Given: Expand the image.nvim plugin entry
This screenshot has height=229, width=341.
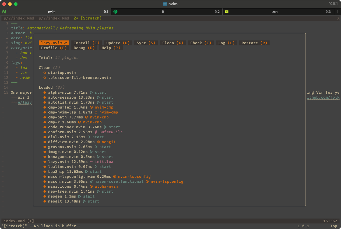Looking at the screenshot, I should [75, 152].
